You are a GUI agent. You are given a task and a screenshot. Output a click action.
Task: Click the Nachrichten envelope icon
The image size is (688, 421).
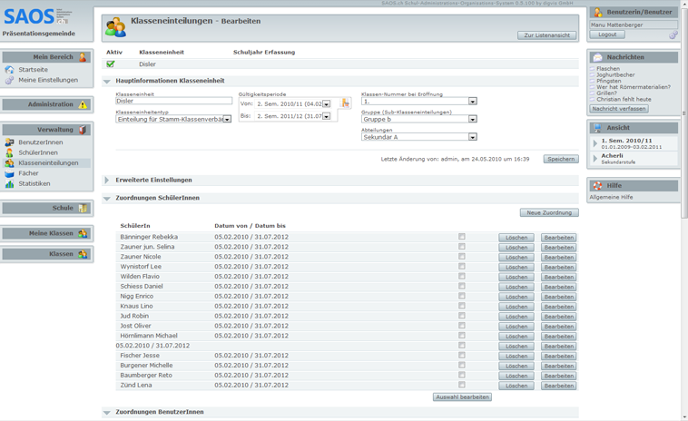pyautogui.click(x=597, y=57)
